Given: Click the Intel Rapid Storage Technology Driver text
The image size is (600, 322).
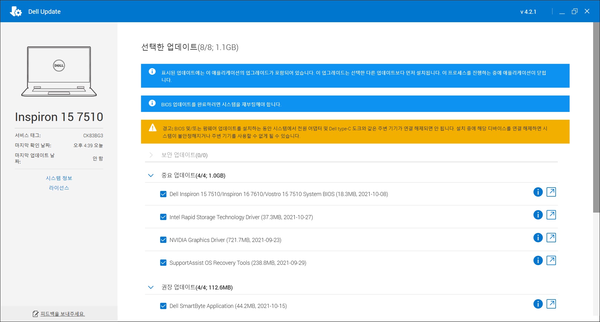Looking at the screenshot, I should pos(241,217).
